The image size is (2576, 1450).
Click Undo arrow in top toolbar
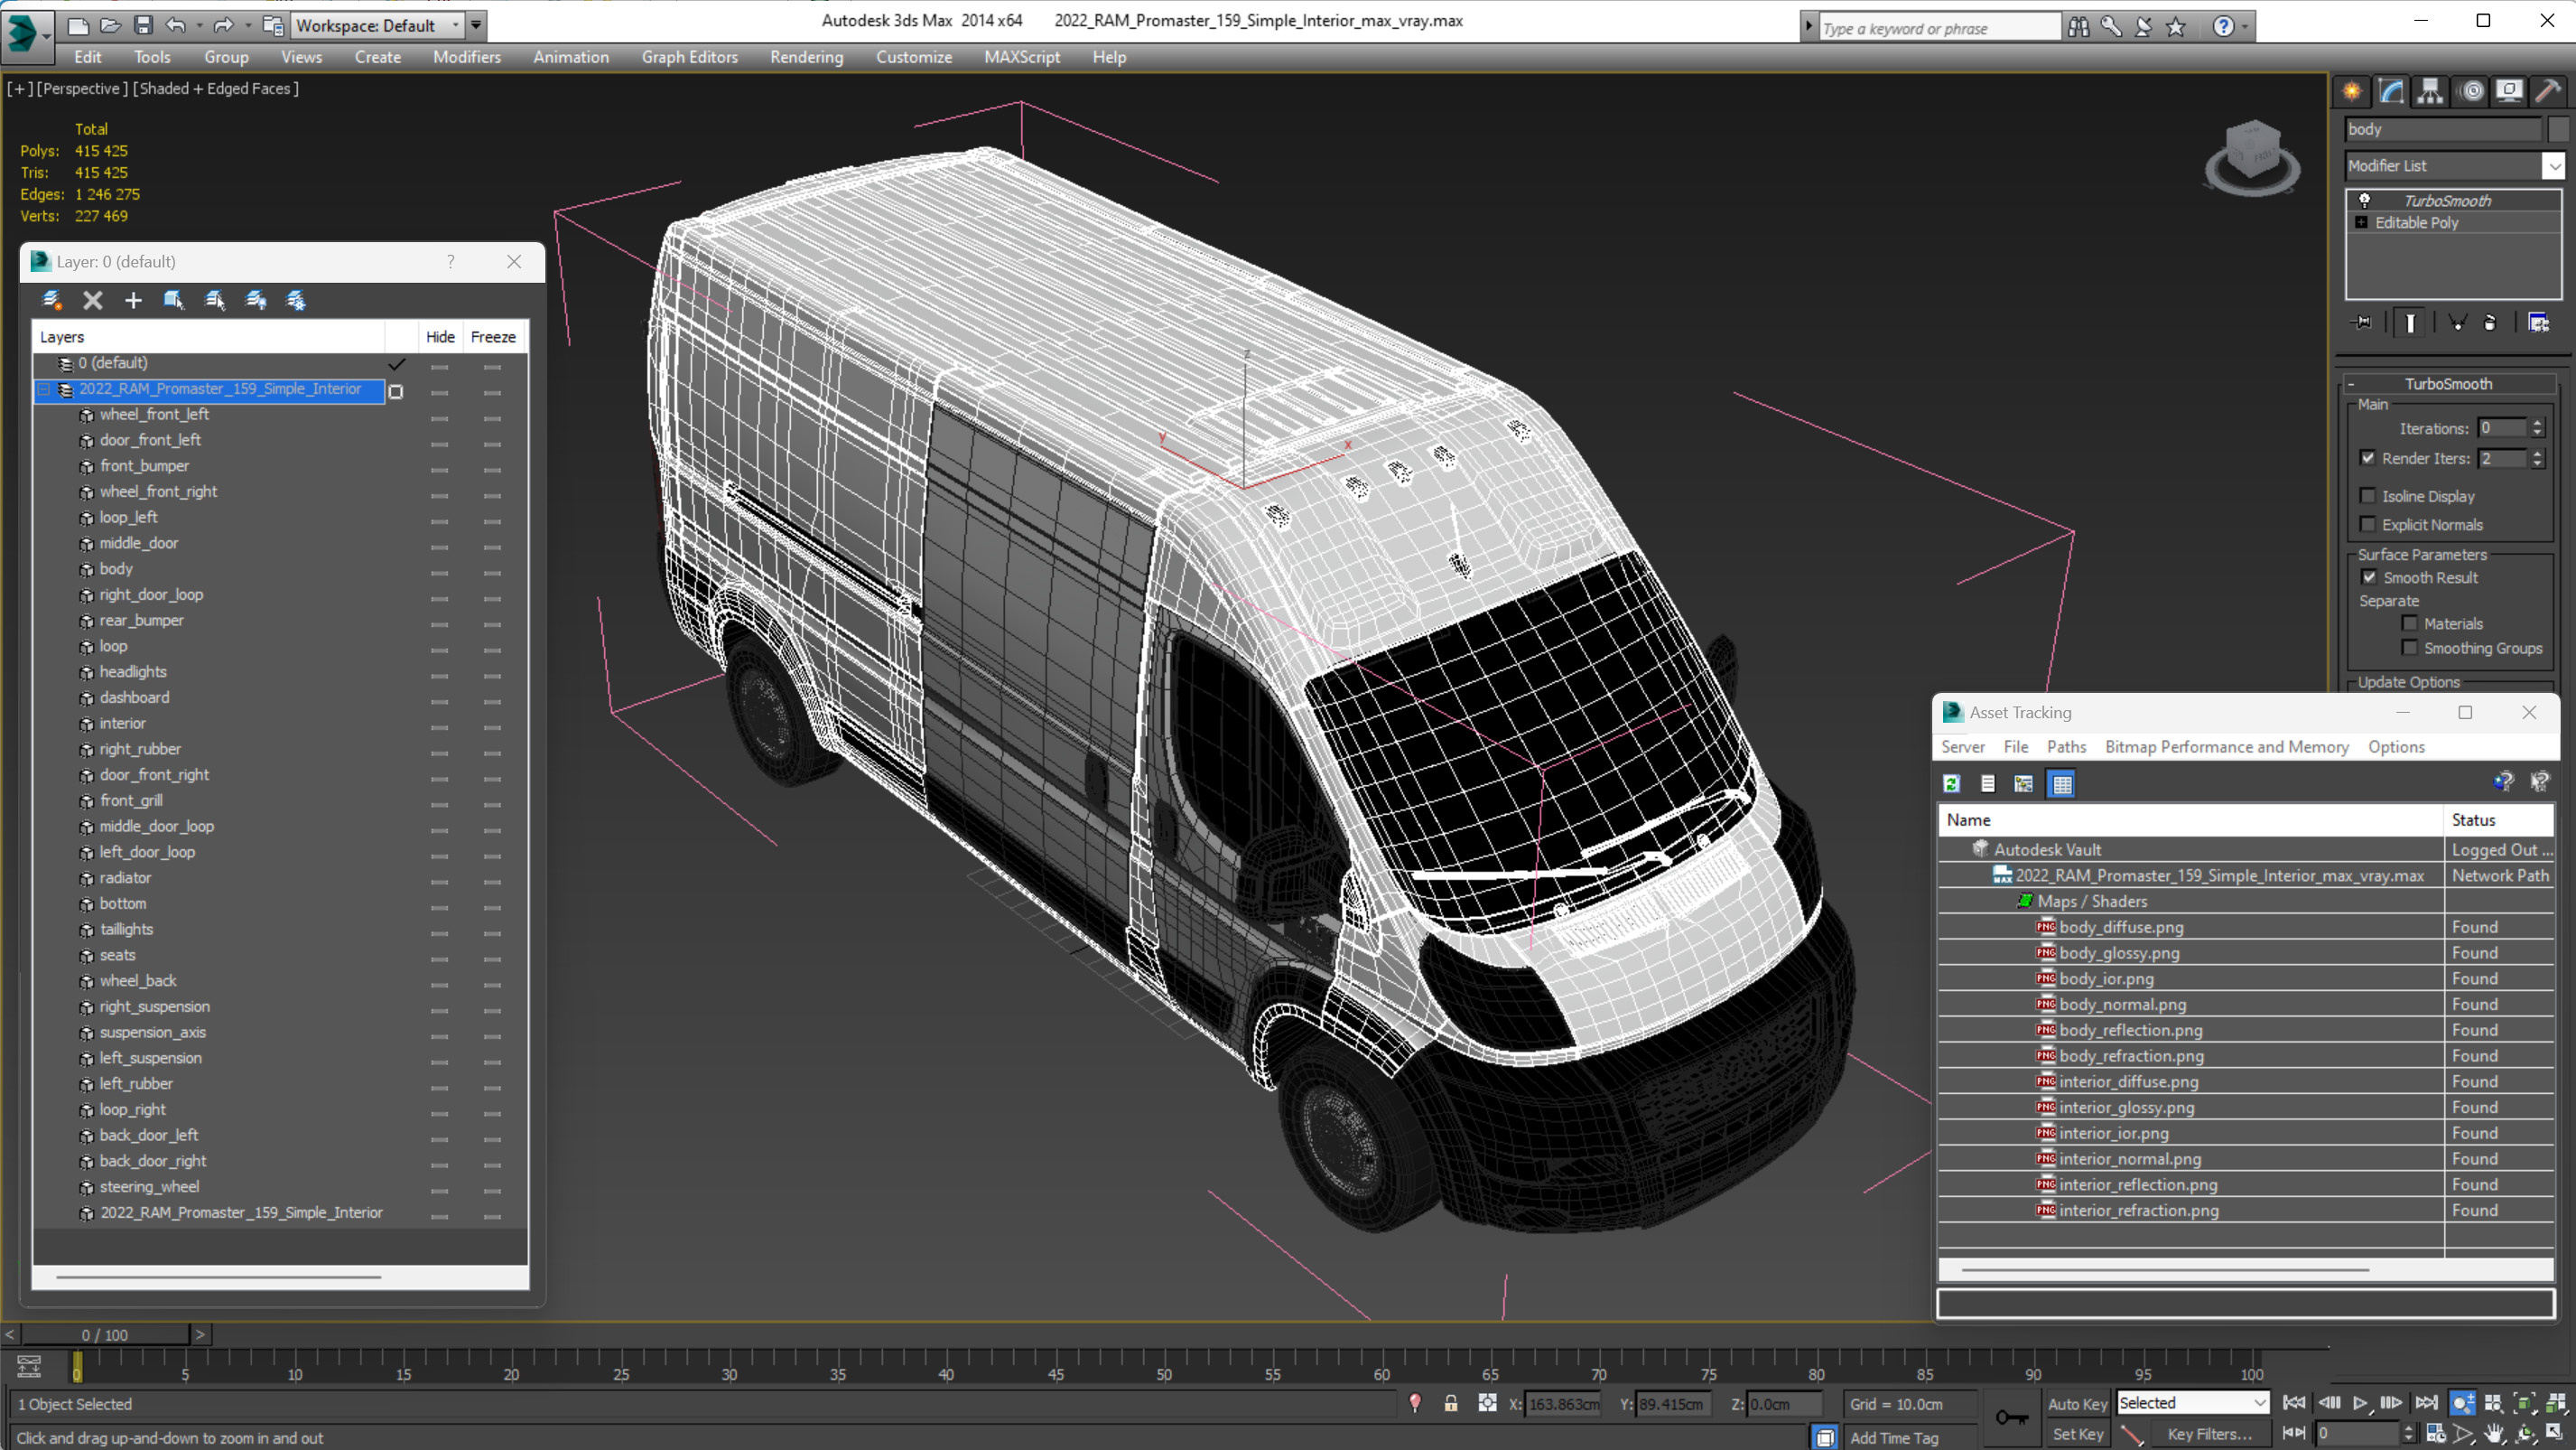(x=175, y=25)
